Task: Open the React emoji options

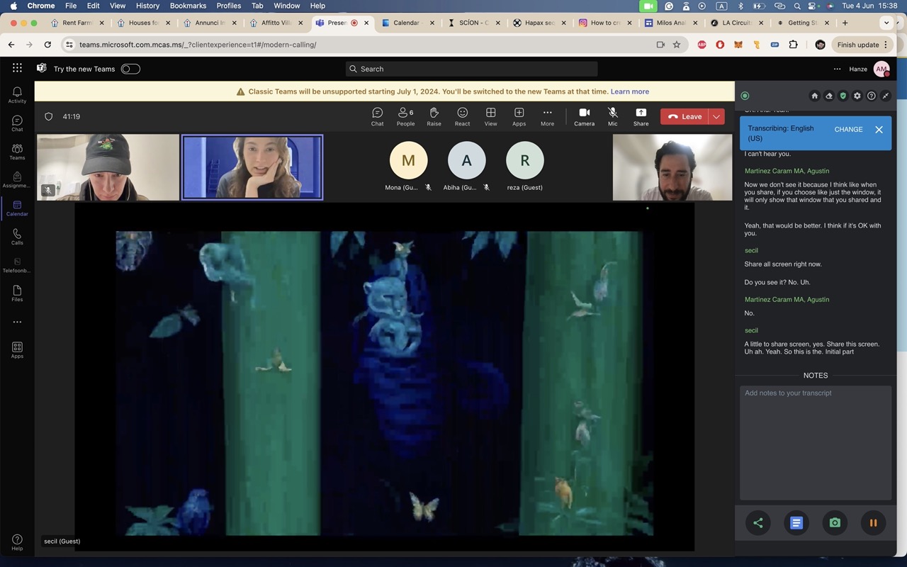Action: tap(462, 117)
